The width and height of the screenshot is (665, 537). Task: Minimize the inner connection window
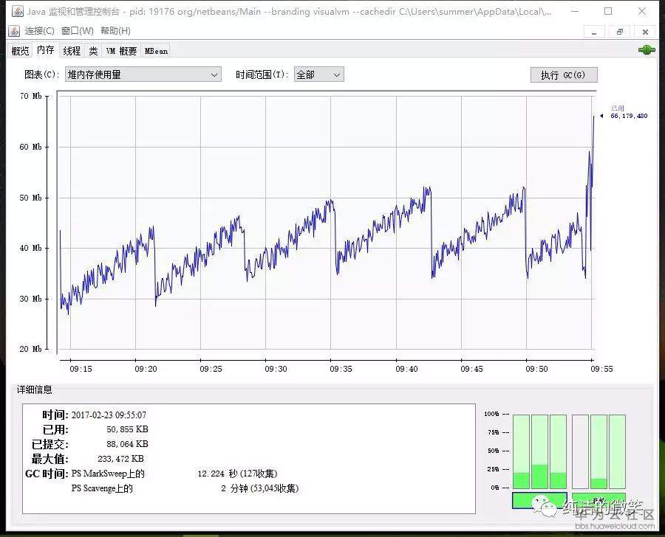point(594,32)
